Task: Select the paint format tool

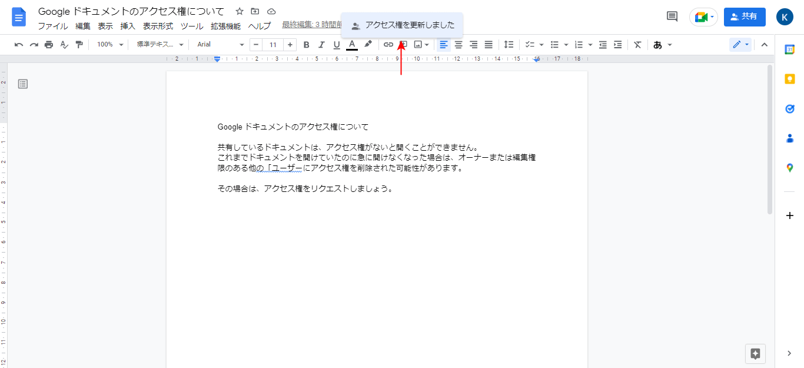Action: [x=79, y=44]
